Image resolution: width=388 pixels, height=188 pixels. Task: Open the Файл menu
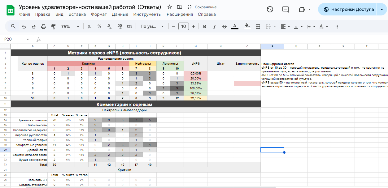25,14
